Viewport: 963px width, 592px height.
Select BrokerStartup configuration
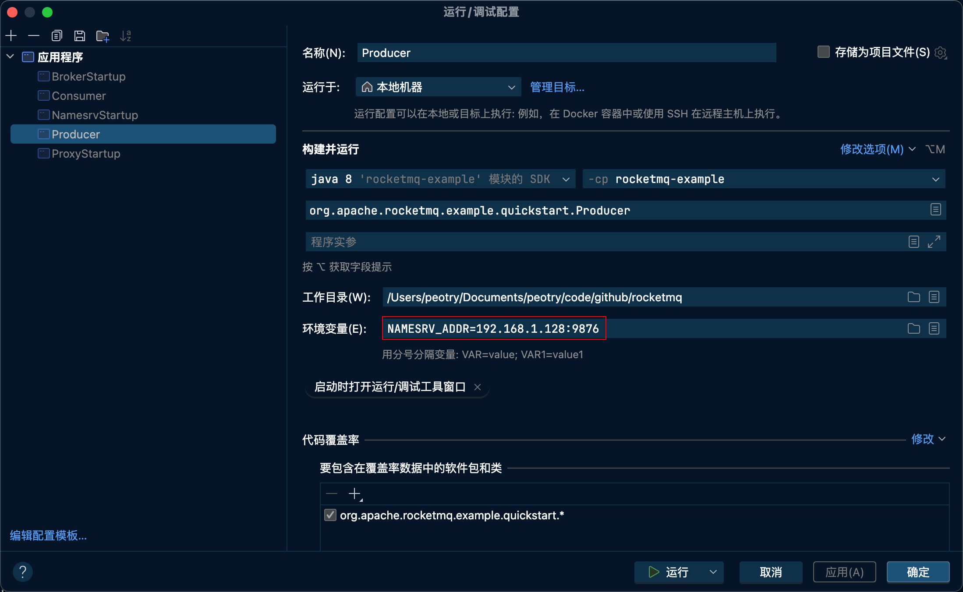coord(89,77)
